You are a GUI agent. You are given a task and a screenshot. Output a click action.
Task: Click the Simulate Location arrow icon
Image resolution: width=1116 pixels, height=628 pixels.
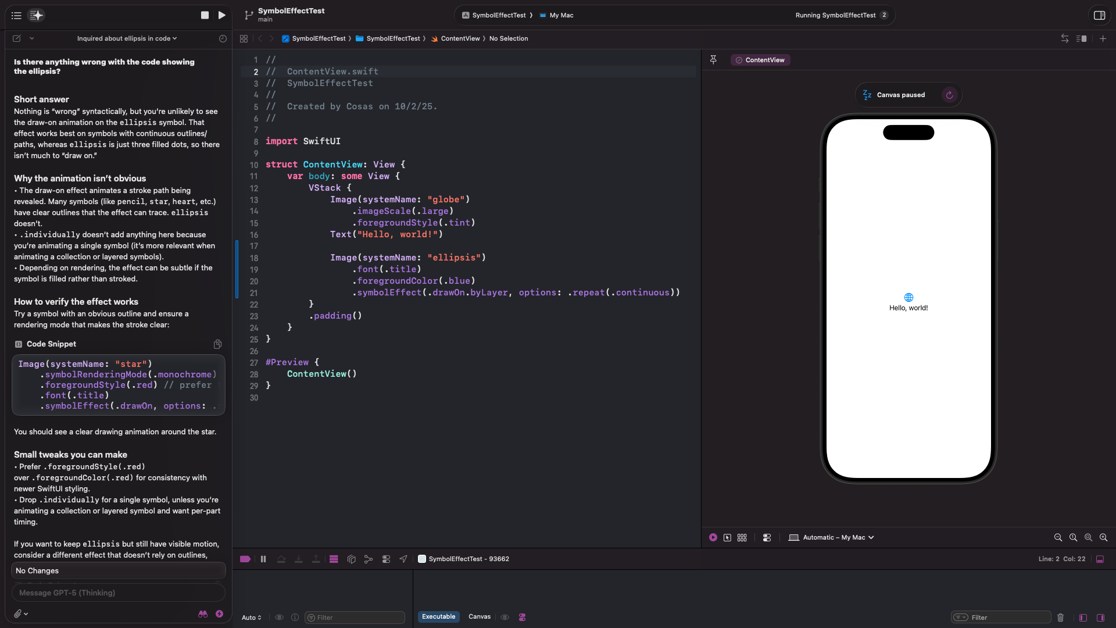coord(403,559)
